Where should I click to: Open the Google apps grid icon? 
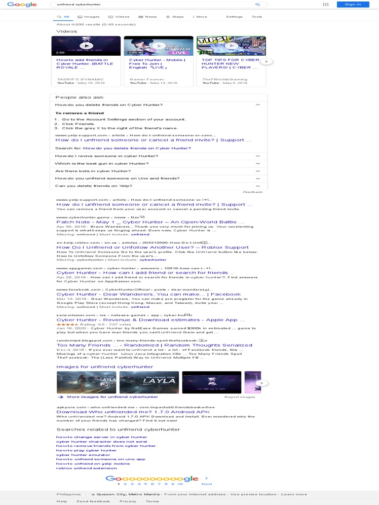pyautogui.click(x=326, y=4)
